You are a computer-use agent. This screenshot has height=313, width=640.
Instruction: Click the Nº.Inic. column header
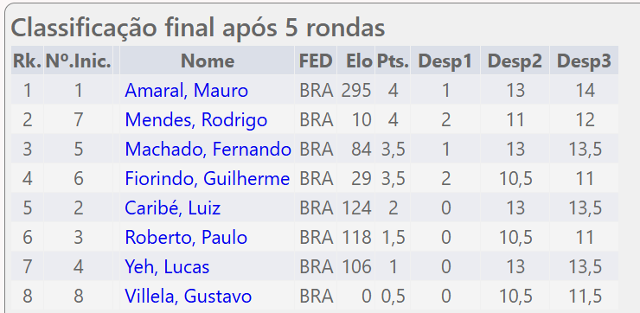pos(79,61)
